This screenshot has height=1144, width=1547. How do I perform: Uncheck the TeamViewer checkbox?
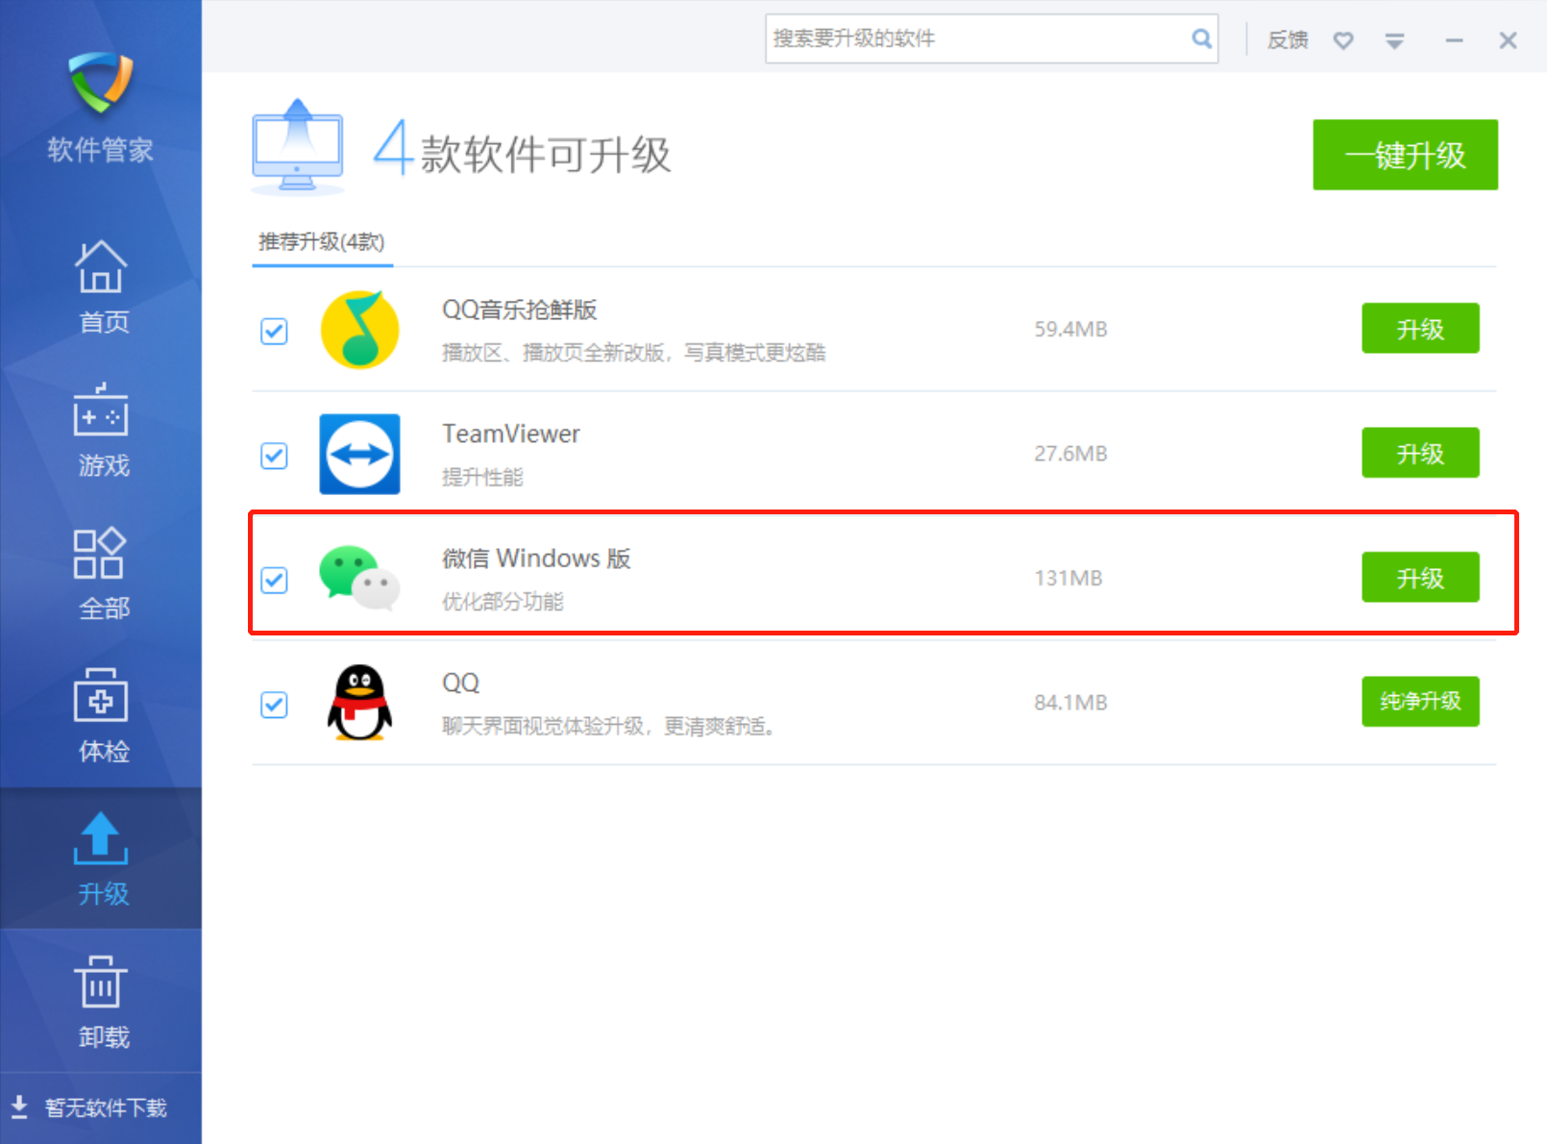(x=274, y=455)
